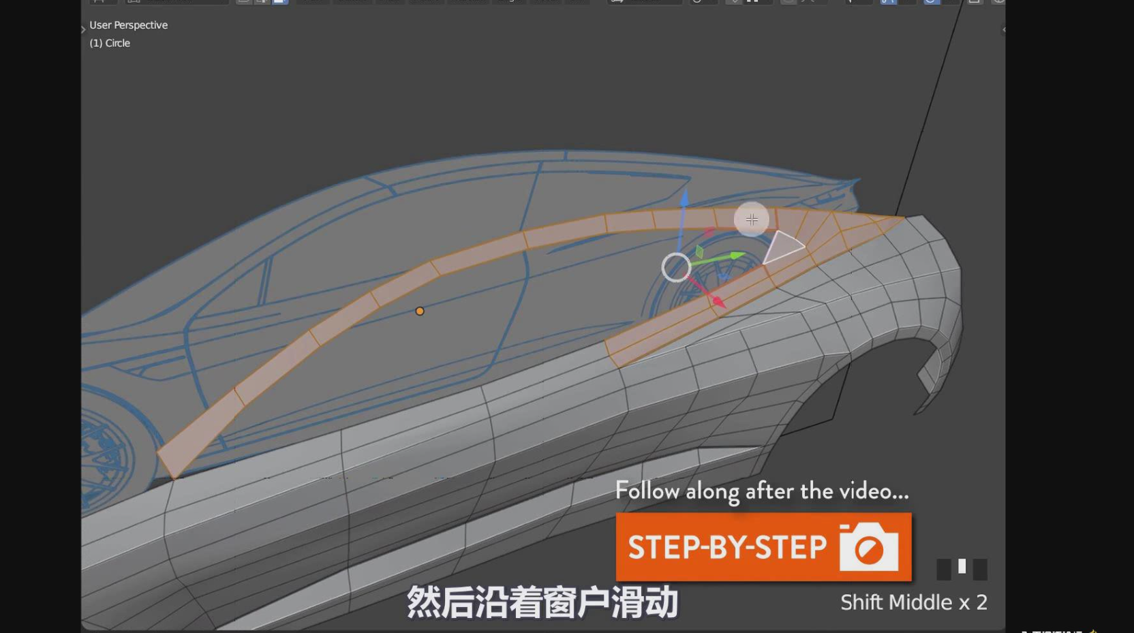Click the editor type icon in header
The image size is (1134, 633).
(99, 1)
